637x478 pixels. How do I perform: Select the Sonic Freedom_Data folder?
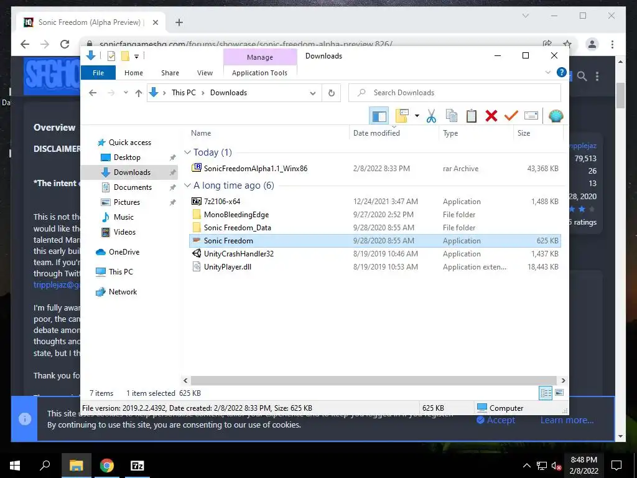click(375, 228)
